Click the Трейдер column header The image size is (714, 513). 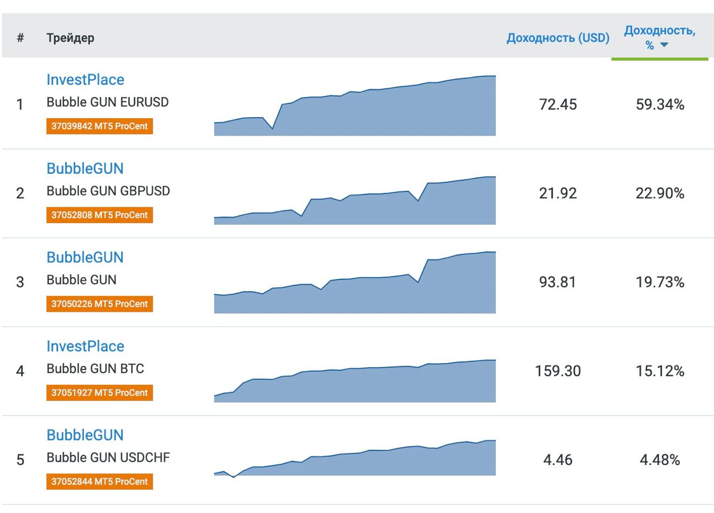pyautogui.click(x=70, y=38)
